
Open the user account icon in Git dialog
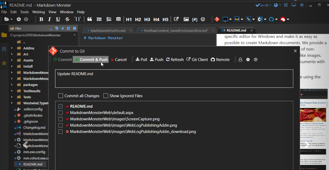pyautogui.click(x=240, y=60)
